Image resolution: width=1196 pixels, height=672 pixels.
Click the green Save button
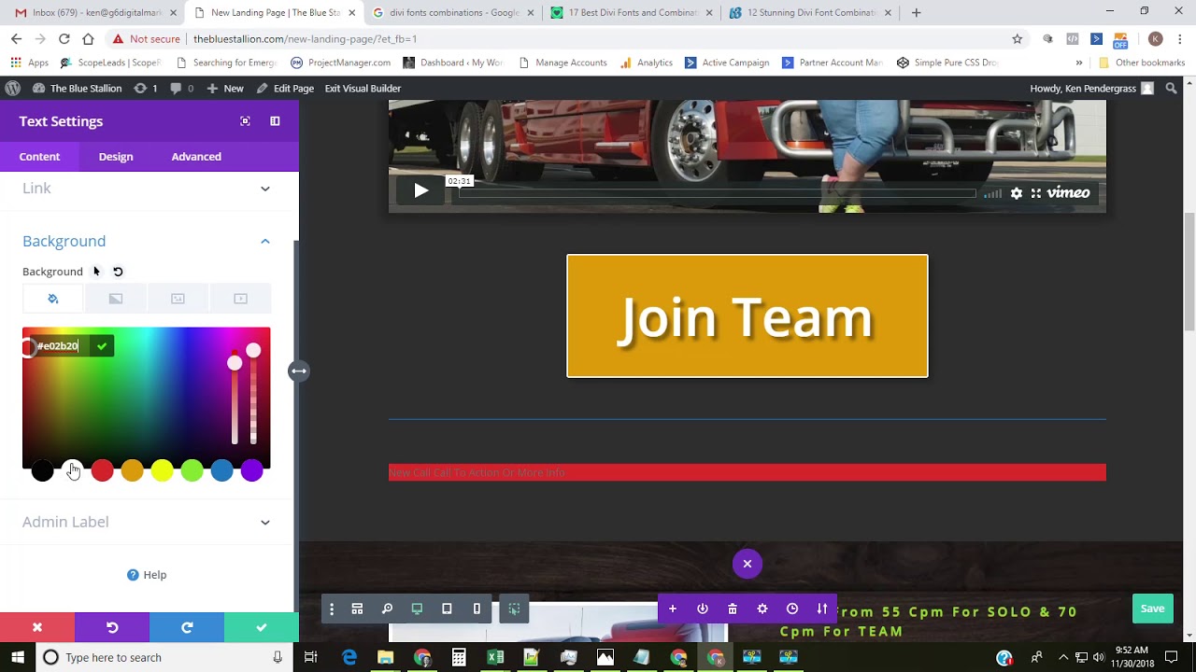point(1152,609)
